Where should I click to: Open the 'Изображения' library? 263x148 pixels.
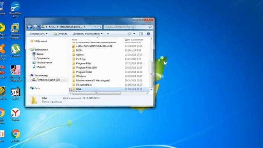tap(44, 62)
